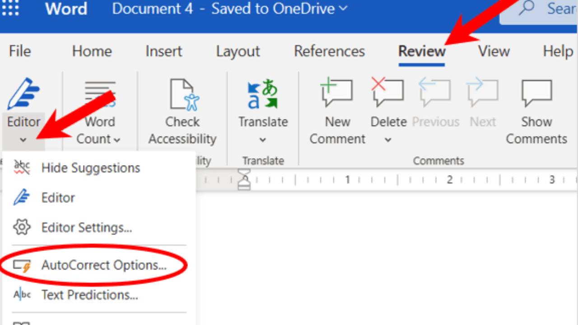
Task: Click the Search input box
Action: [539, 12]
